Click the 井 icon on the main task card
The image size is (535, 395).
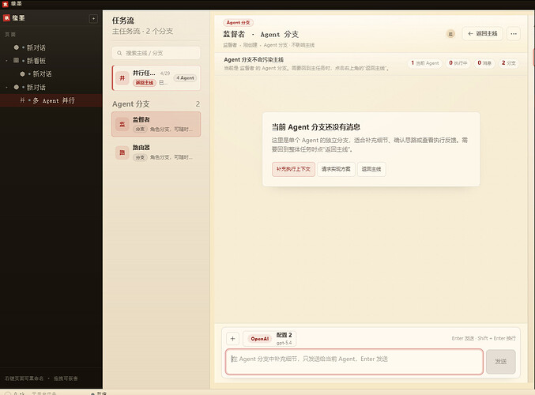pos(122,77)
